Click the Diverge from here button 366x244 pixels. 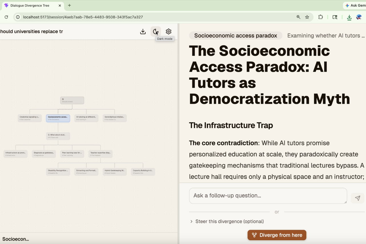point(277,235)
